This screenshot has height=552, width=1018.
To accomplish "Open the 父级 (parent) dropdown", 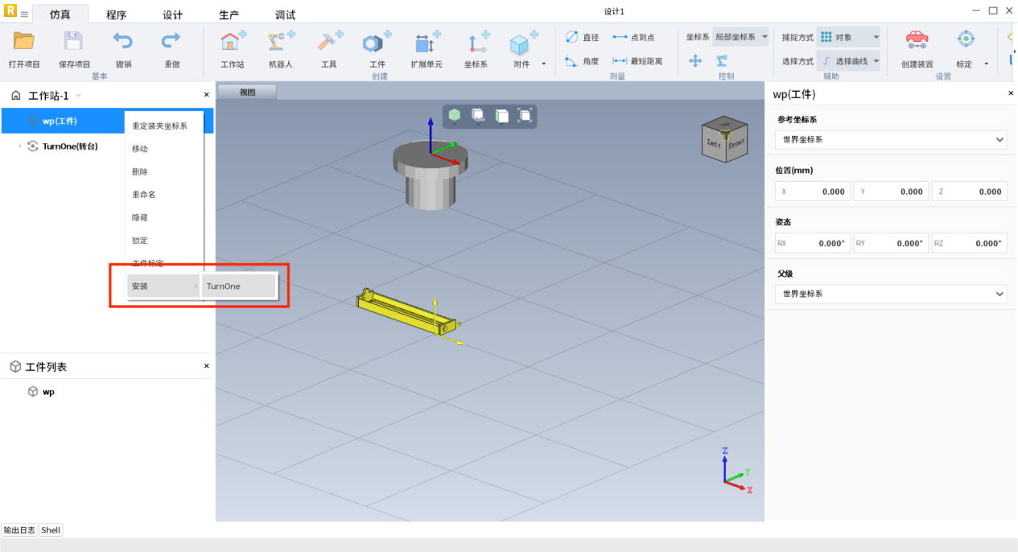I will [x=892, y=294].
